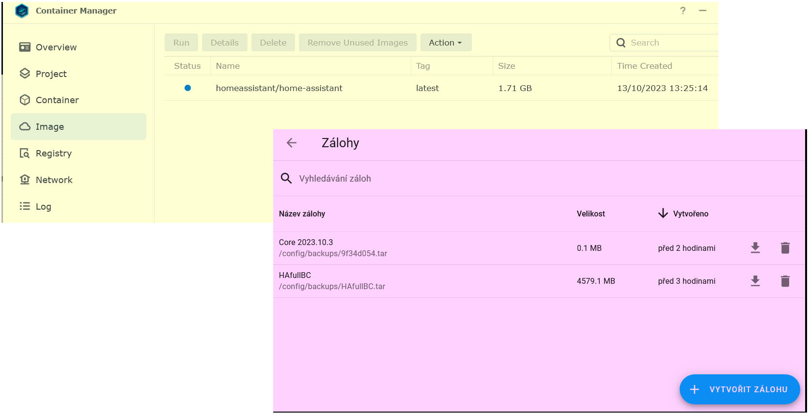Click the před 2 hodinami timestamp

tap(686, 248)
